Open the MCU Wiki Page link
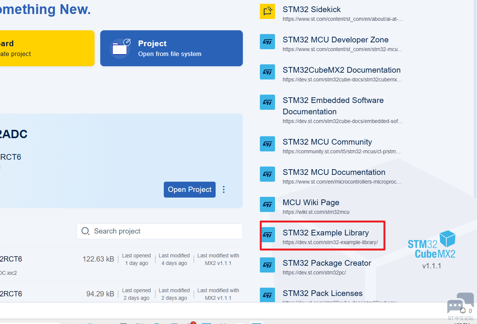This screenshot has height=324, width=477. point(311,202)
